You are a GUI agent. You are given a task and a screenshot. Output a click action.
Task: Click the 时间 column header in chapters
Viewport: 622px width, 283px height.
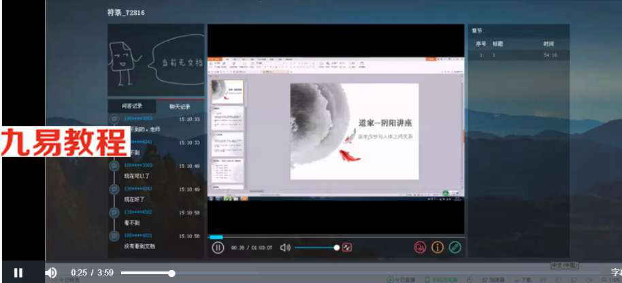tap(549, 44)
